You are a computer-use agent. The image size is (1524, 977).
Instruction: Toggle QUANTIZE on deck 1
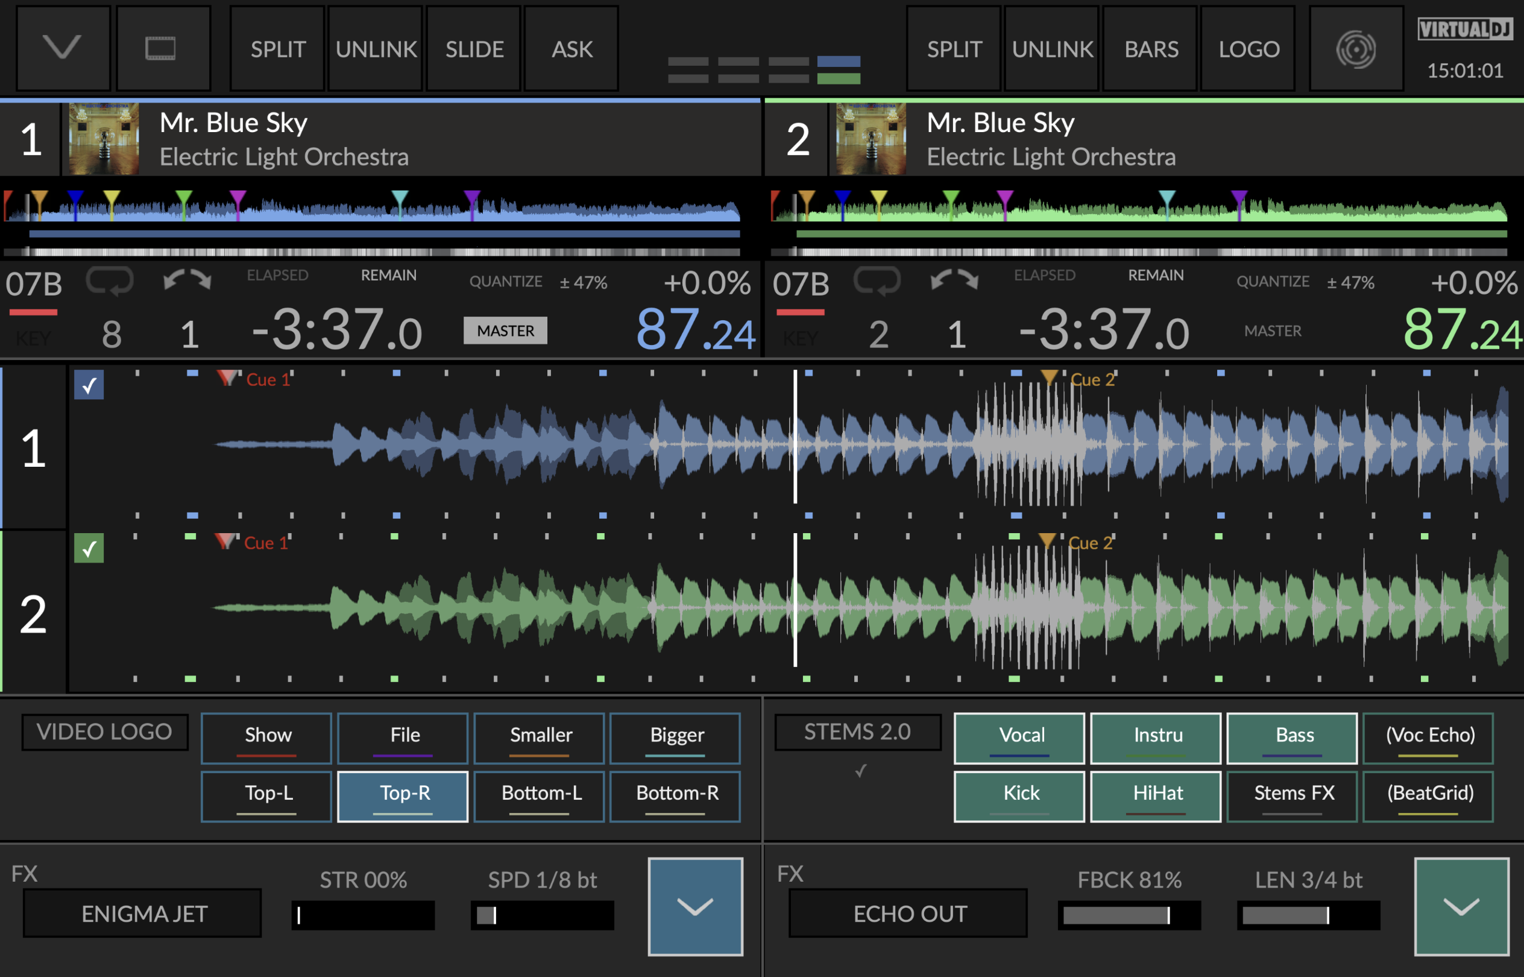(x=505, y=282)
